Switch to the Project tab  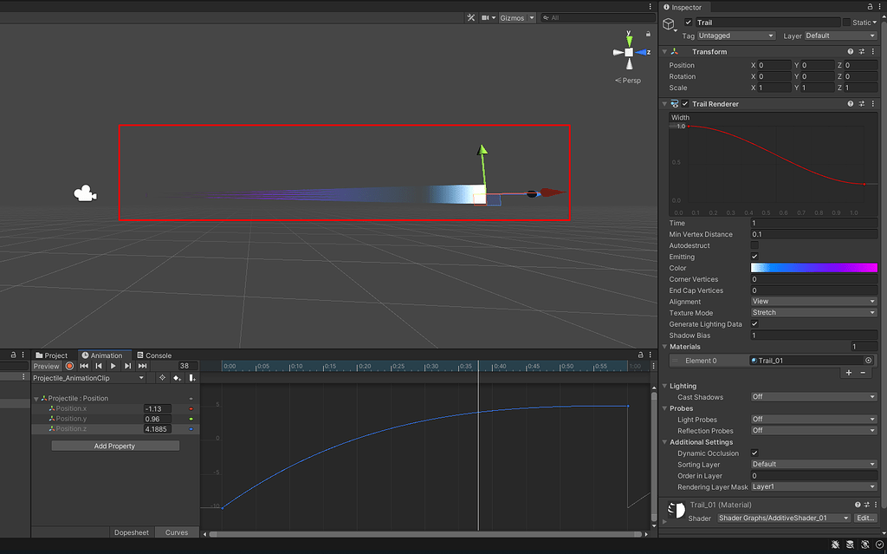click(x=53, y=355)
